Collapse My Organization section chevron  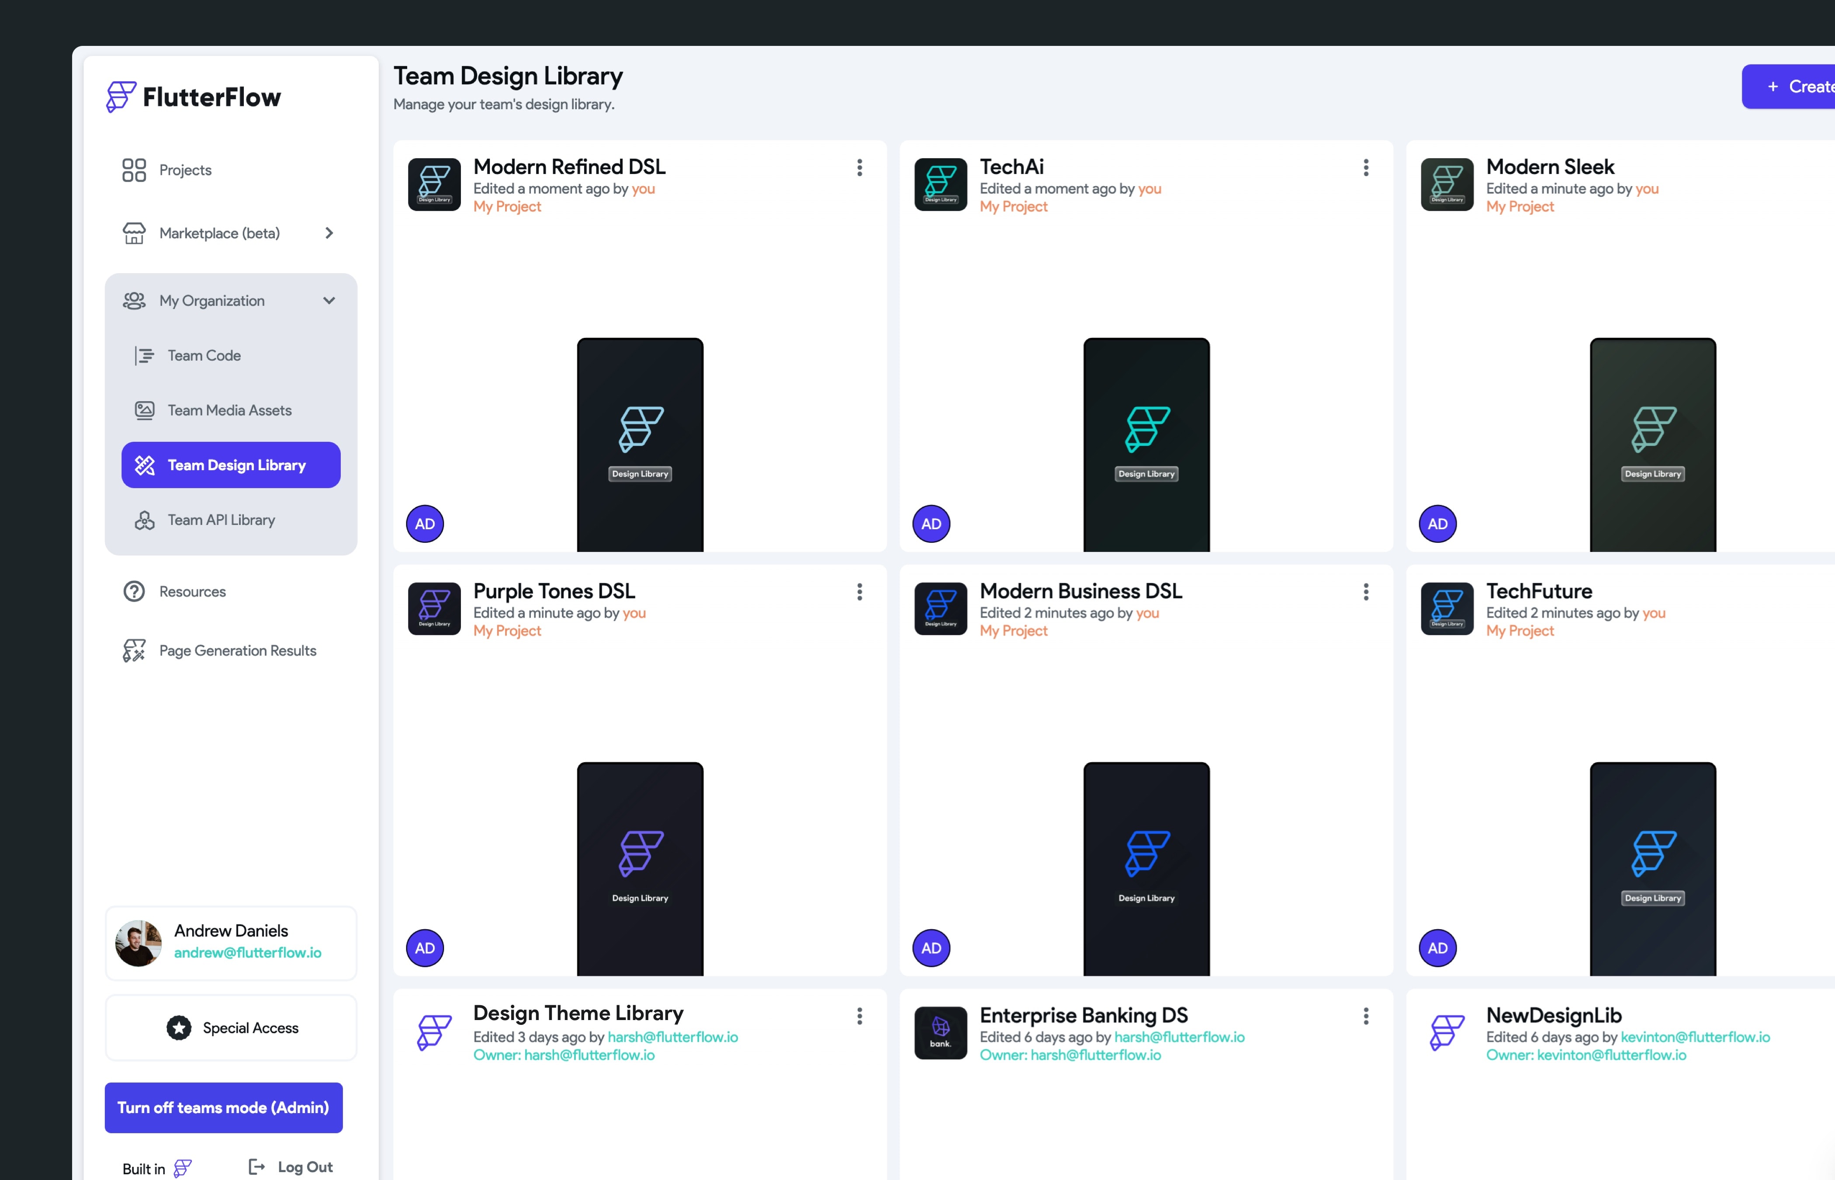click(329, 300)
